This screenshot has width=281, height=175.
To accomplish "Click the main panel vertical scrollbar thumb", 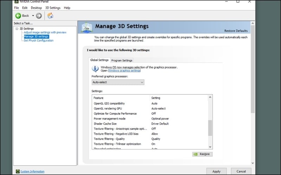I will point(253,69).
